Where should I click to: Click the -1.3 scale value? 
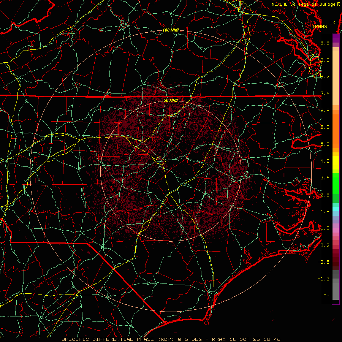[x=323, y=279]
